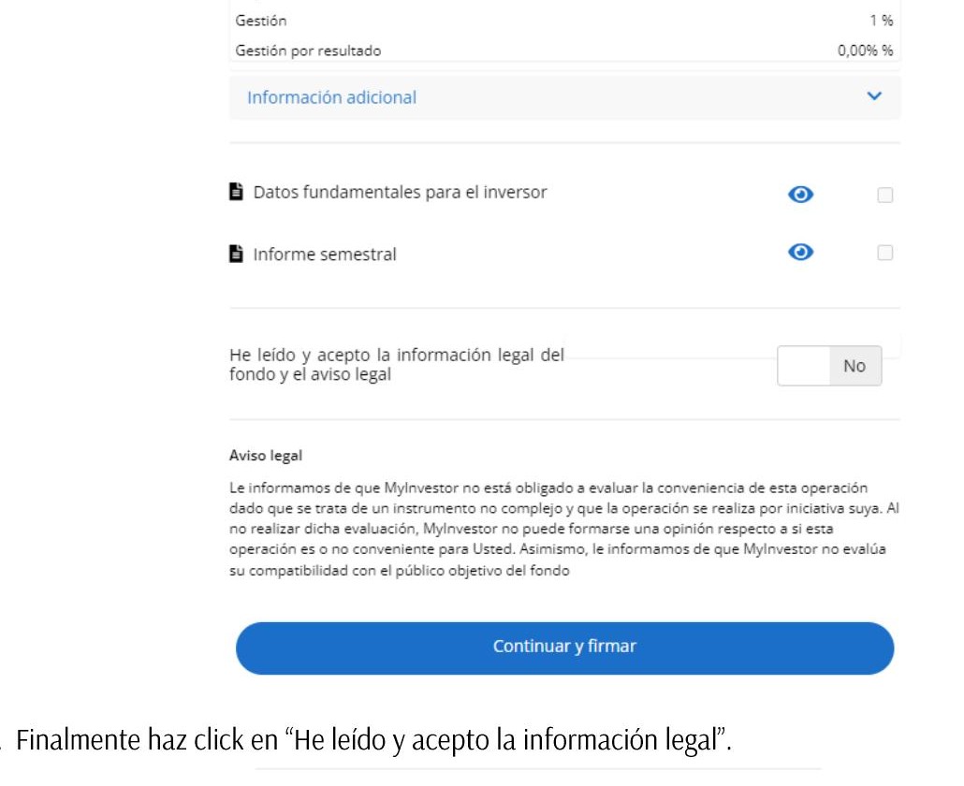Click the chevron next to Información adicional
The image size is (964, 786).
pos(874,96)
